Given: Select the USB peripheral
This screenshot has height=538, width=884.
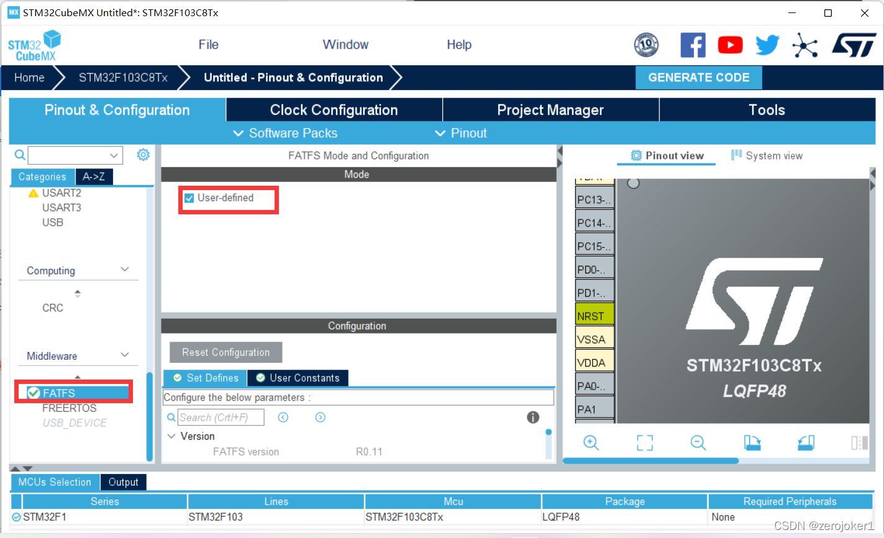Looking at the screenshot, I should (x=53, y=222).
